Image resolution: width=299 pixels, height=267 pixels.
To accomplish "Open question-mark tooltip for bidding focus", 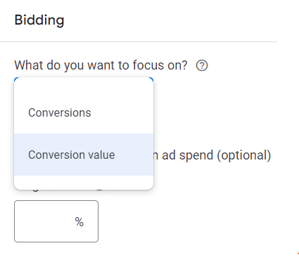I will coord(202,65).
